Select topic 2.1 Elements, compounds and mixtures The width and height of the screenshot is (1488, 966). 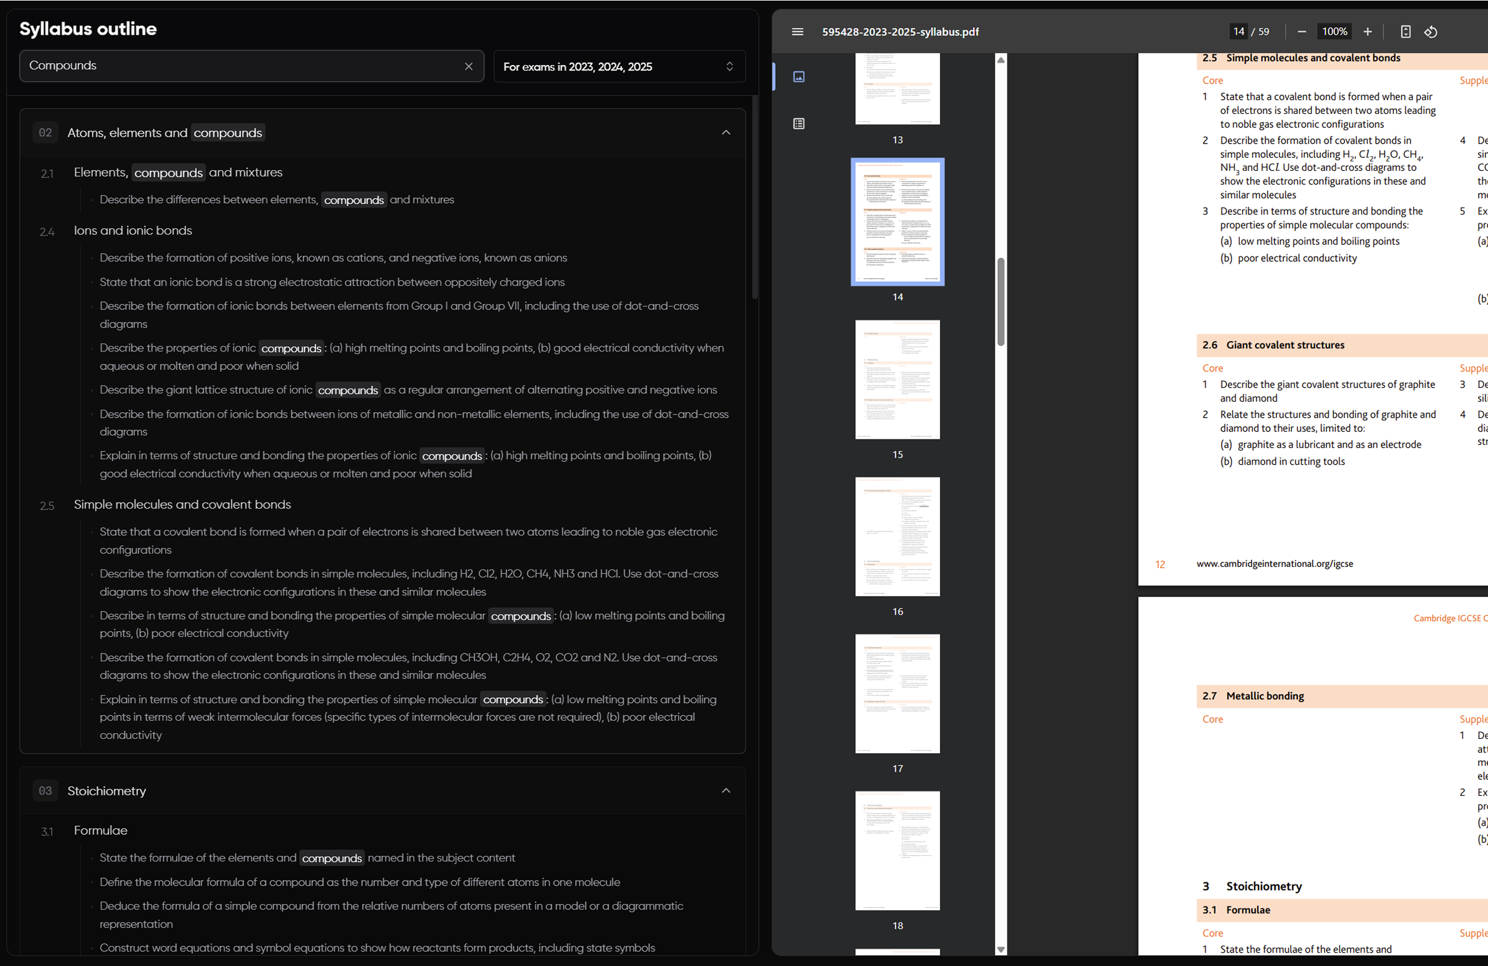tap(178, 173)
